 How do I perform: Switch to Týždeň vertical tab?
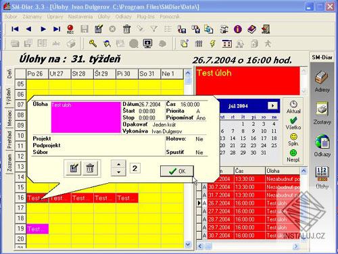tap(9, 97)
